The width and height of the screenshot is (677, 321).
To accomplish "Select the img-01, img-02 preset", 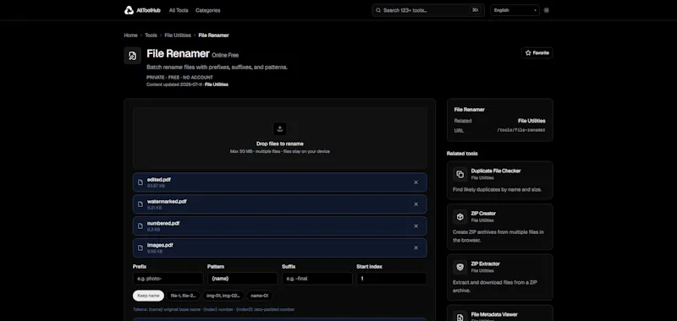I will (x=223, y=296).
